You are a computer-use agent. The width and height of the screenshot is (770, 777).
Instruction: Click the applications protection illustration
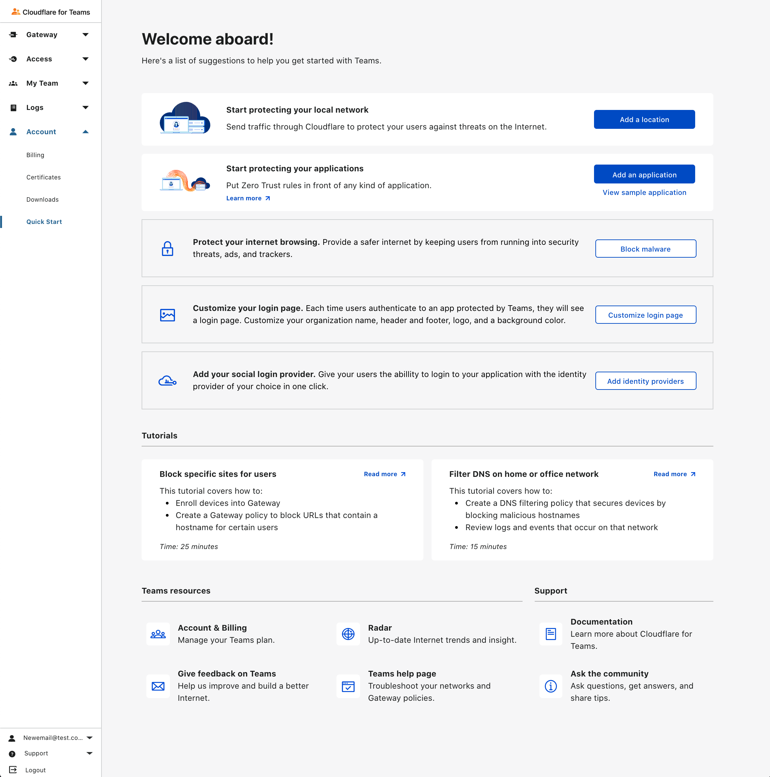point(185,180)
